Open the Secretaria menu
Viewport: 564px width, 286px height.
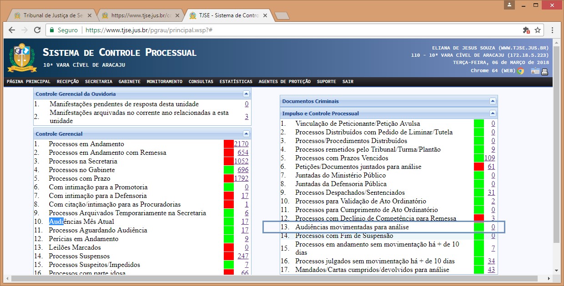tap(98, 82)
